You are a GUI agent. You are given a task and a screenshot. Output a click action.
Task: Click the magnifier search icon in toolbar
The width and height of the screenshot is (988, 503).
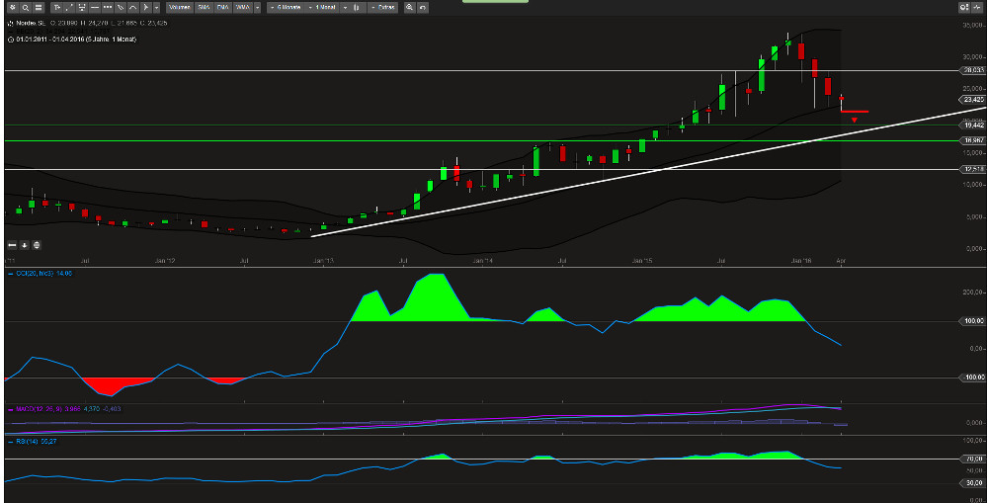pyautogui.click(x=26, y=8)
